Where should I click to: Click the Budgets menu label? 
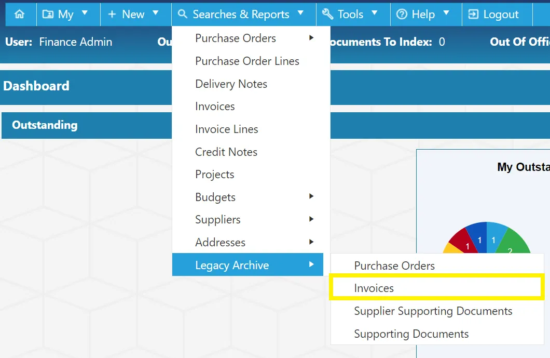215,197
